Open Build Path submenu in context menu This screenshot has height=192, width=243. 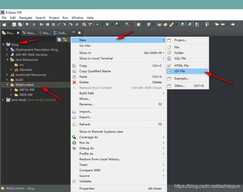[x=119, y=93]
